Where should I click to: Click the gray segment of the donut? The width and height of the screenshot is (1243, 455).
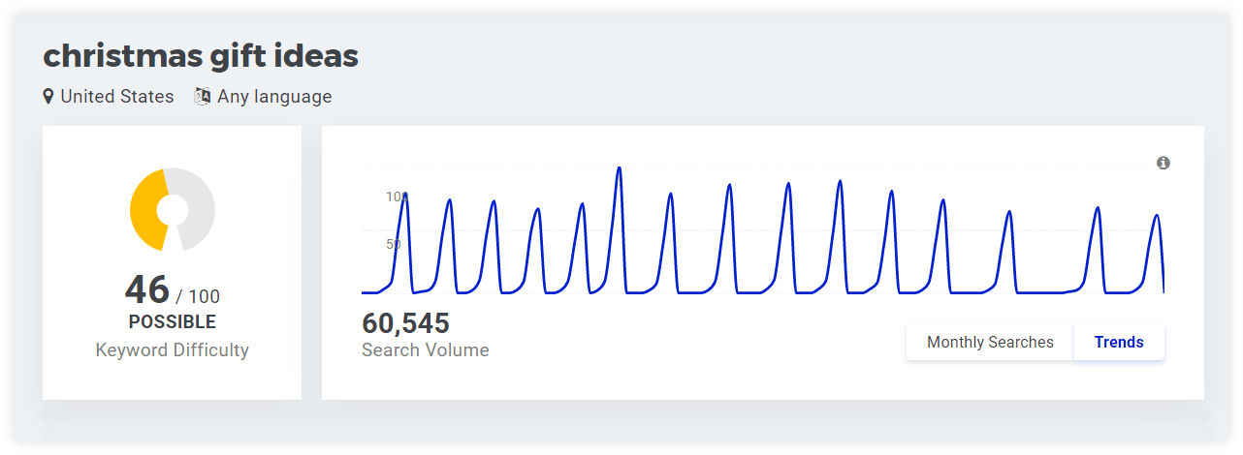point(199,210)
